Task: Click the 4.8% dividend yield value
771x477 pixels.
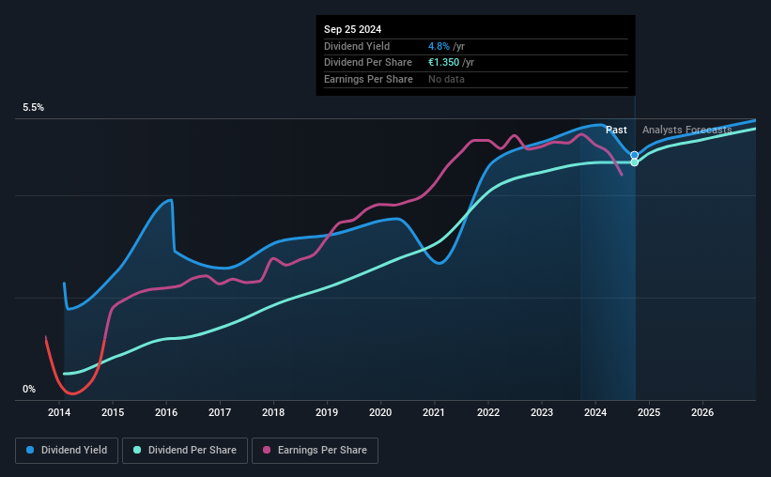Action: point(439,46)
